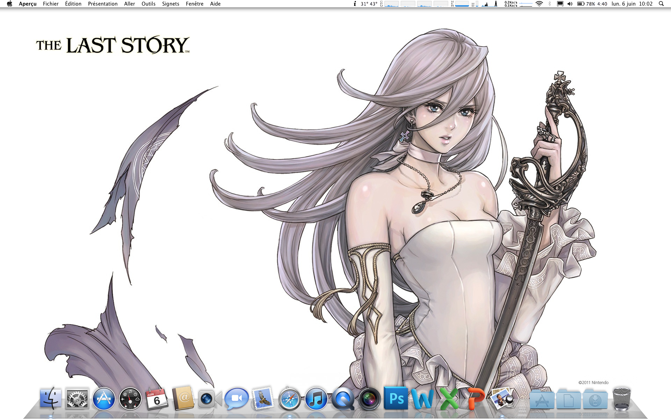
Task: Open the Trash in dock
Action: point(621,398)
